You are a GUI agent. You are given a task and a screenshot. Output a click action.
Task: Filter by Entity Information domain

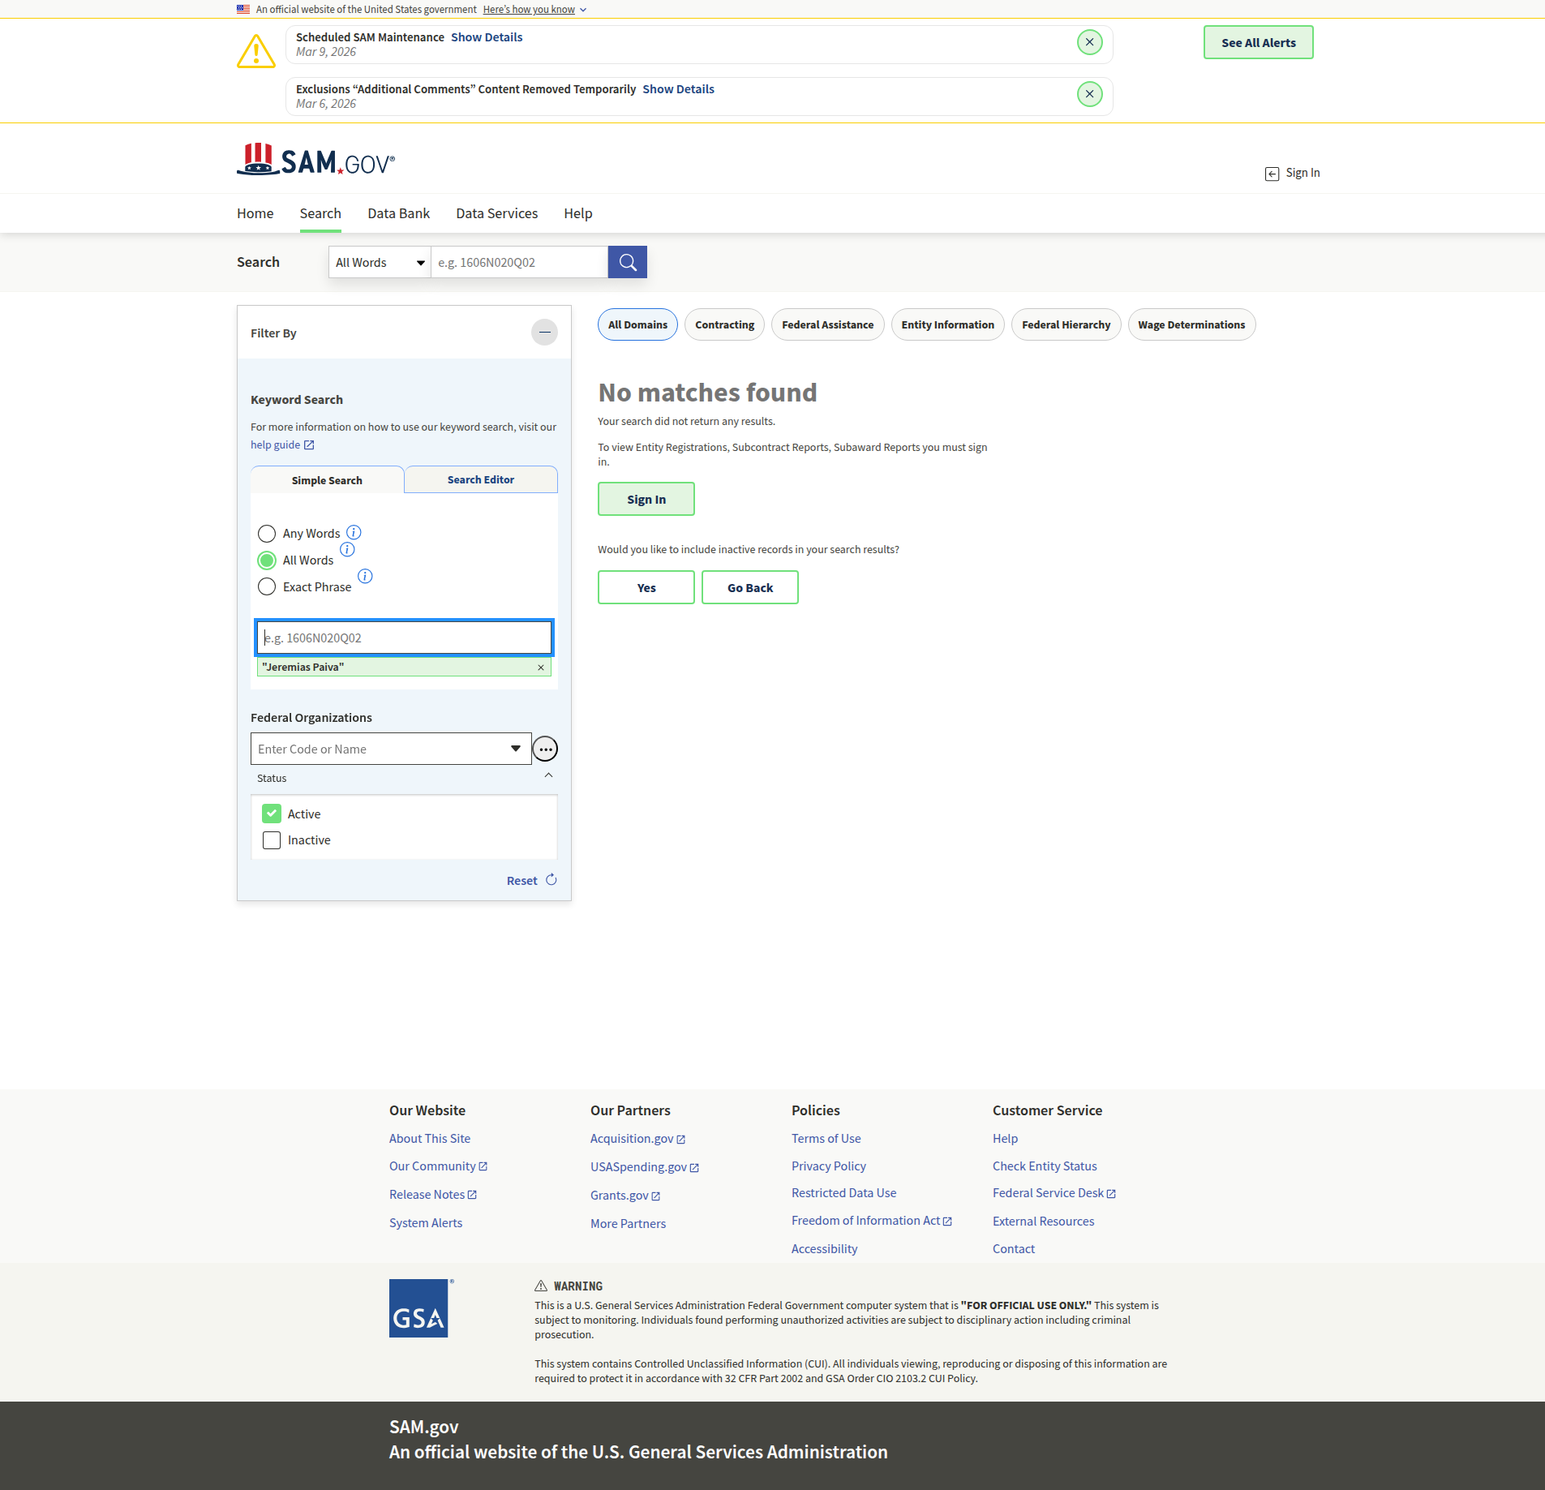[x=946, y=324]
